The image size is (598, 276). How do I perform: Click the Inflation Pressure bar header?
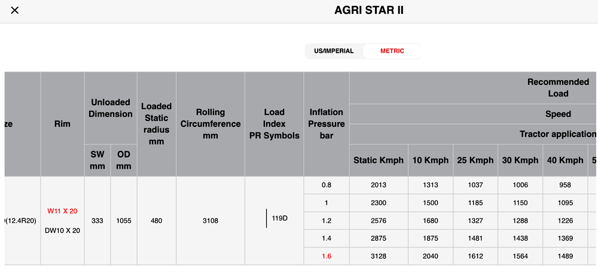pyautogui.click(x=326, y=124)
